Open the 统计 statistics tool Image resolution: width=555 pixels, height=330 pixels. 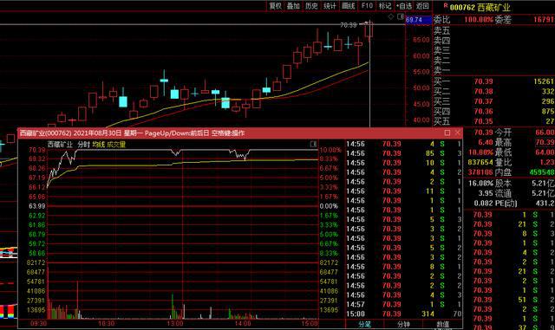coord(330,6)
